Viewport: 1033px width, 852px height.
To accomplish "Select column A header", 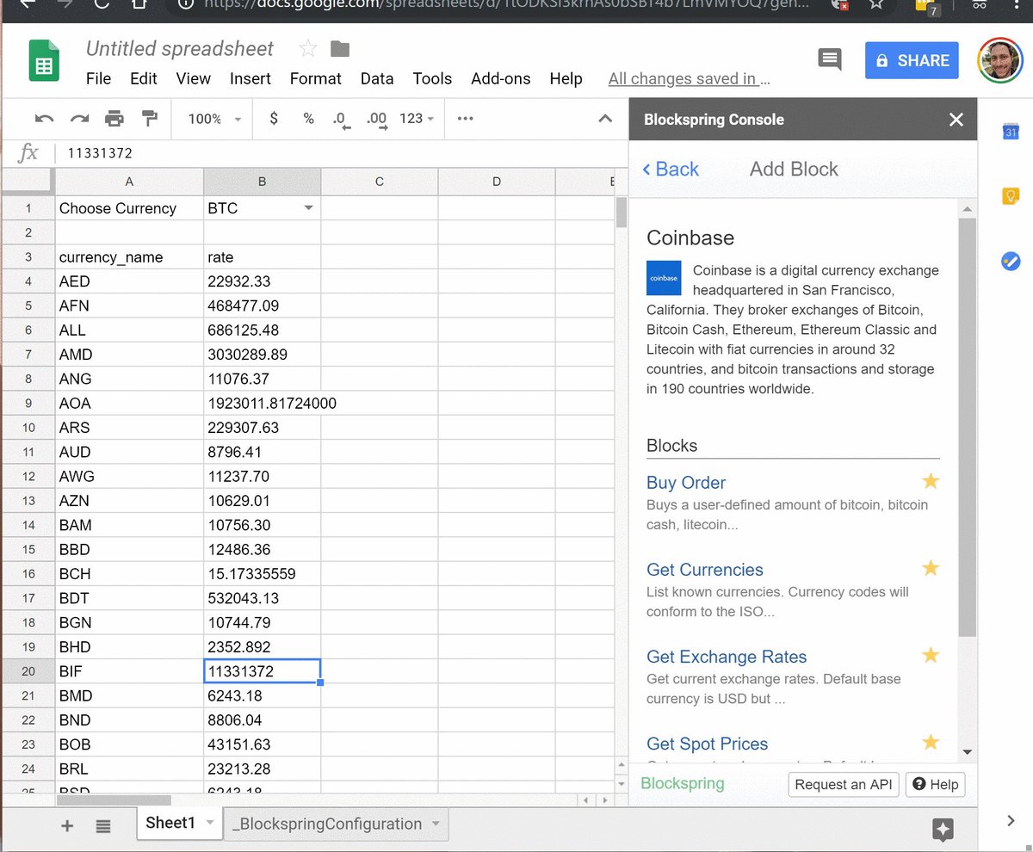I will [129, 182].
